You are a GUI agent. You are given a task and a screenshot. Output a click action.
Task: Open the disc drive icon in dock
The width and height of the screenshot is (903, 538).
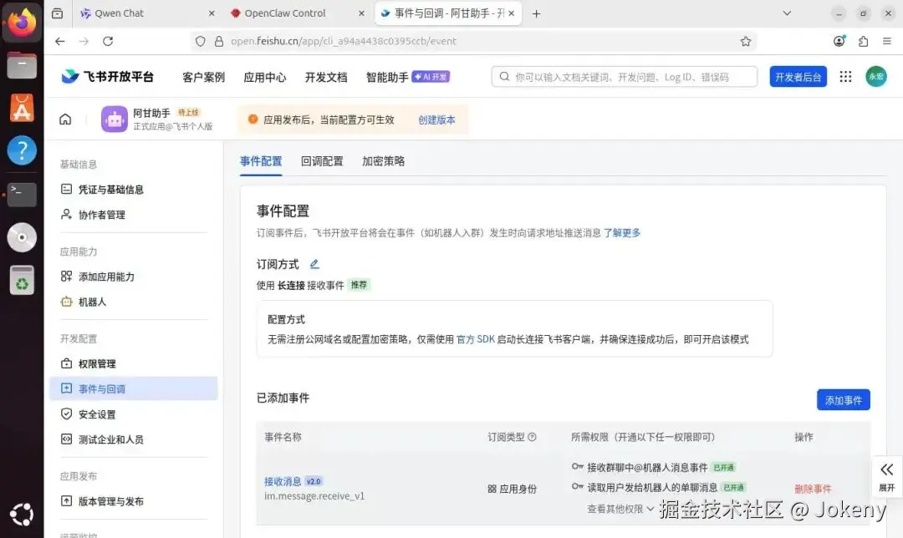tap(22, 237)
